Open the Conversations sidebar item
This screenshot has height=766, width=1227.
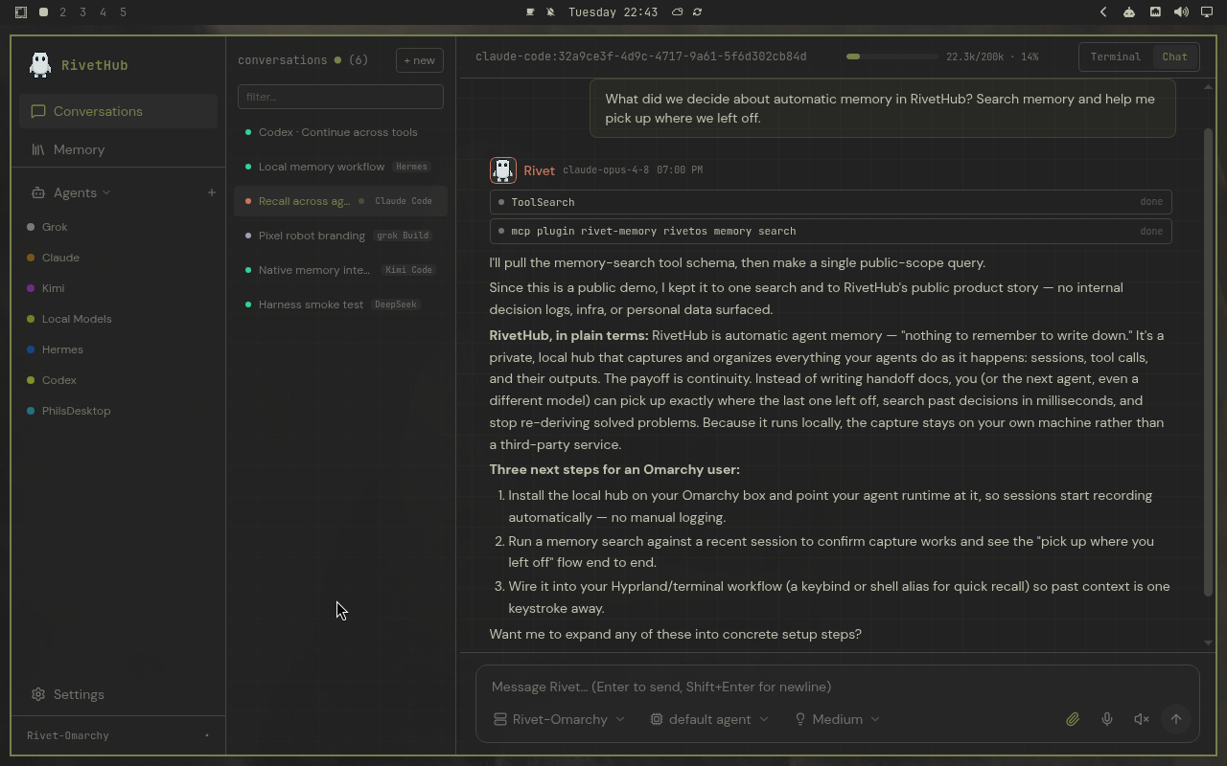pyautogui.click(x=119, y=111)
